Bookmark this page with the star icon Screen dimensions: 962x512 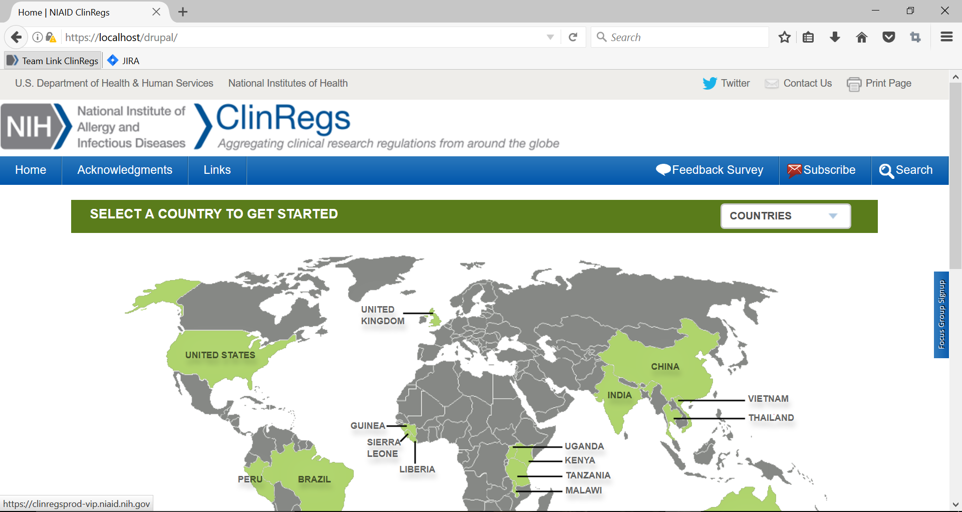[x=785, y=37]
